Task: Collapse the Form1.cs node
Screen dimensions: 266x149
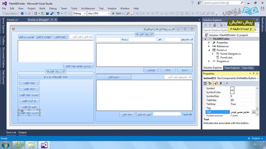Action: pos(209,50)
